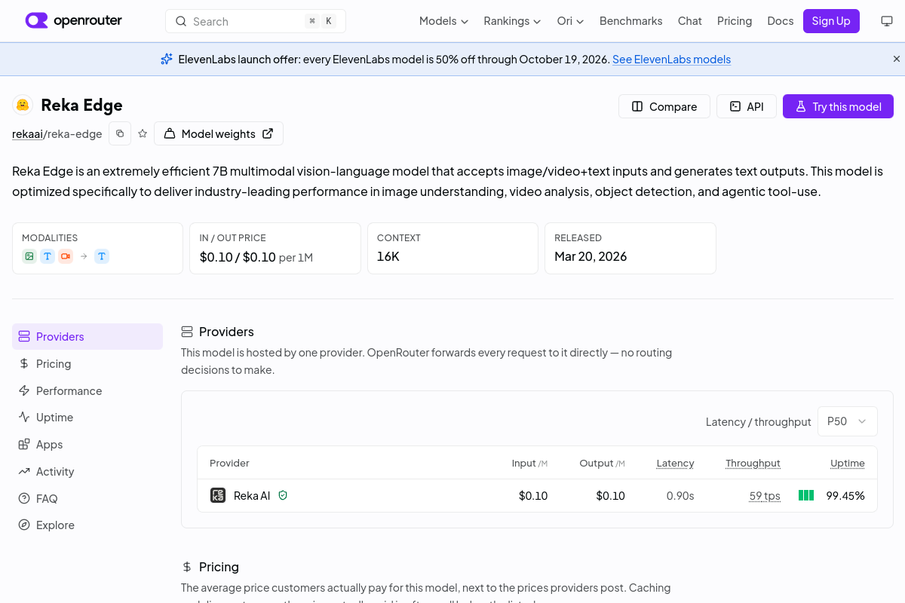Viewport: 905px width, 603px height.
Task: Switch theme using the monitor icon
Action: [x=887, y=21]
